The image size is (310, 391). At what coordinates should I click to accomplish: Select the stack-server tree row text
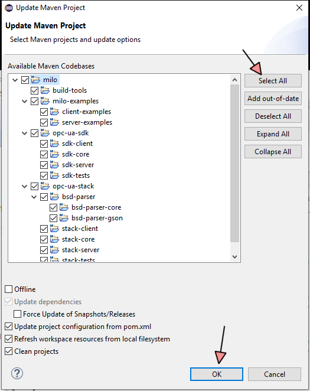(80, 250)
